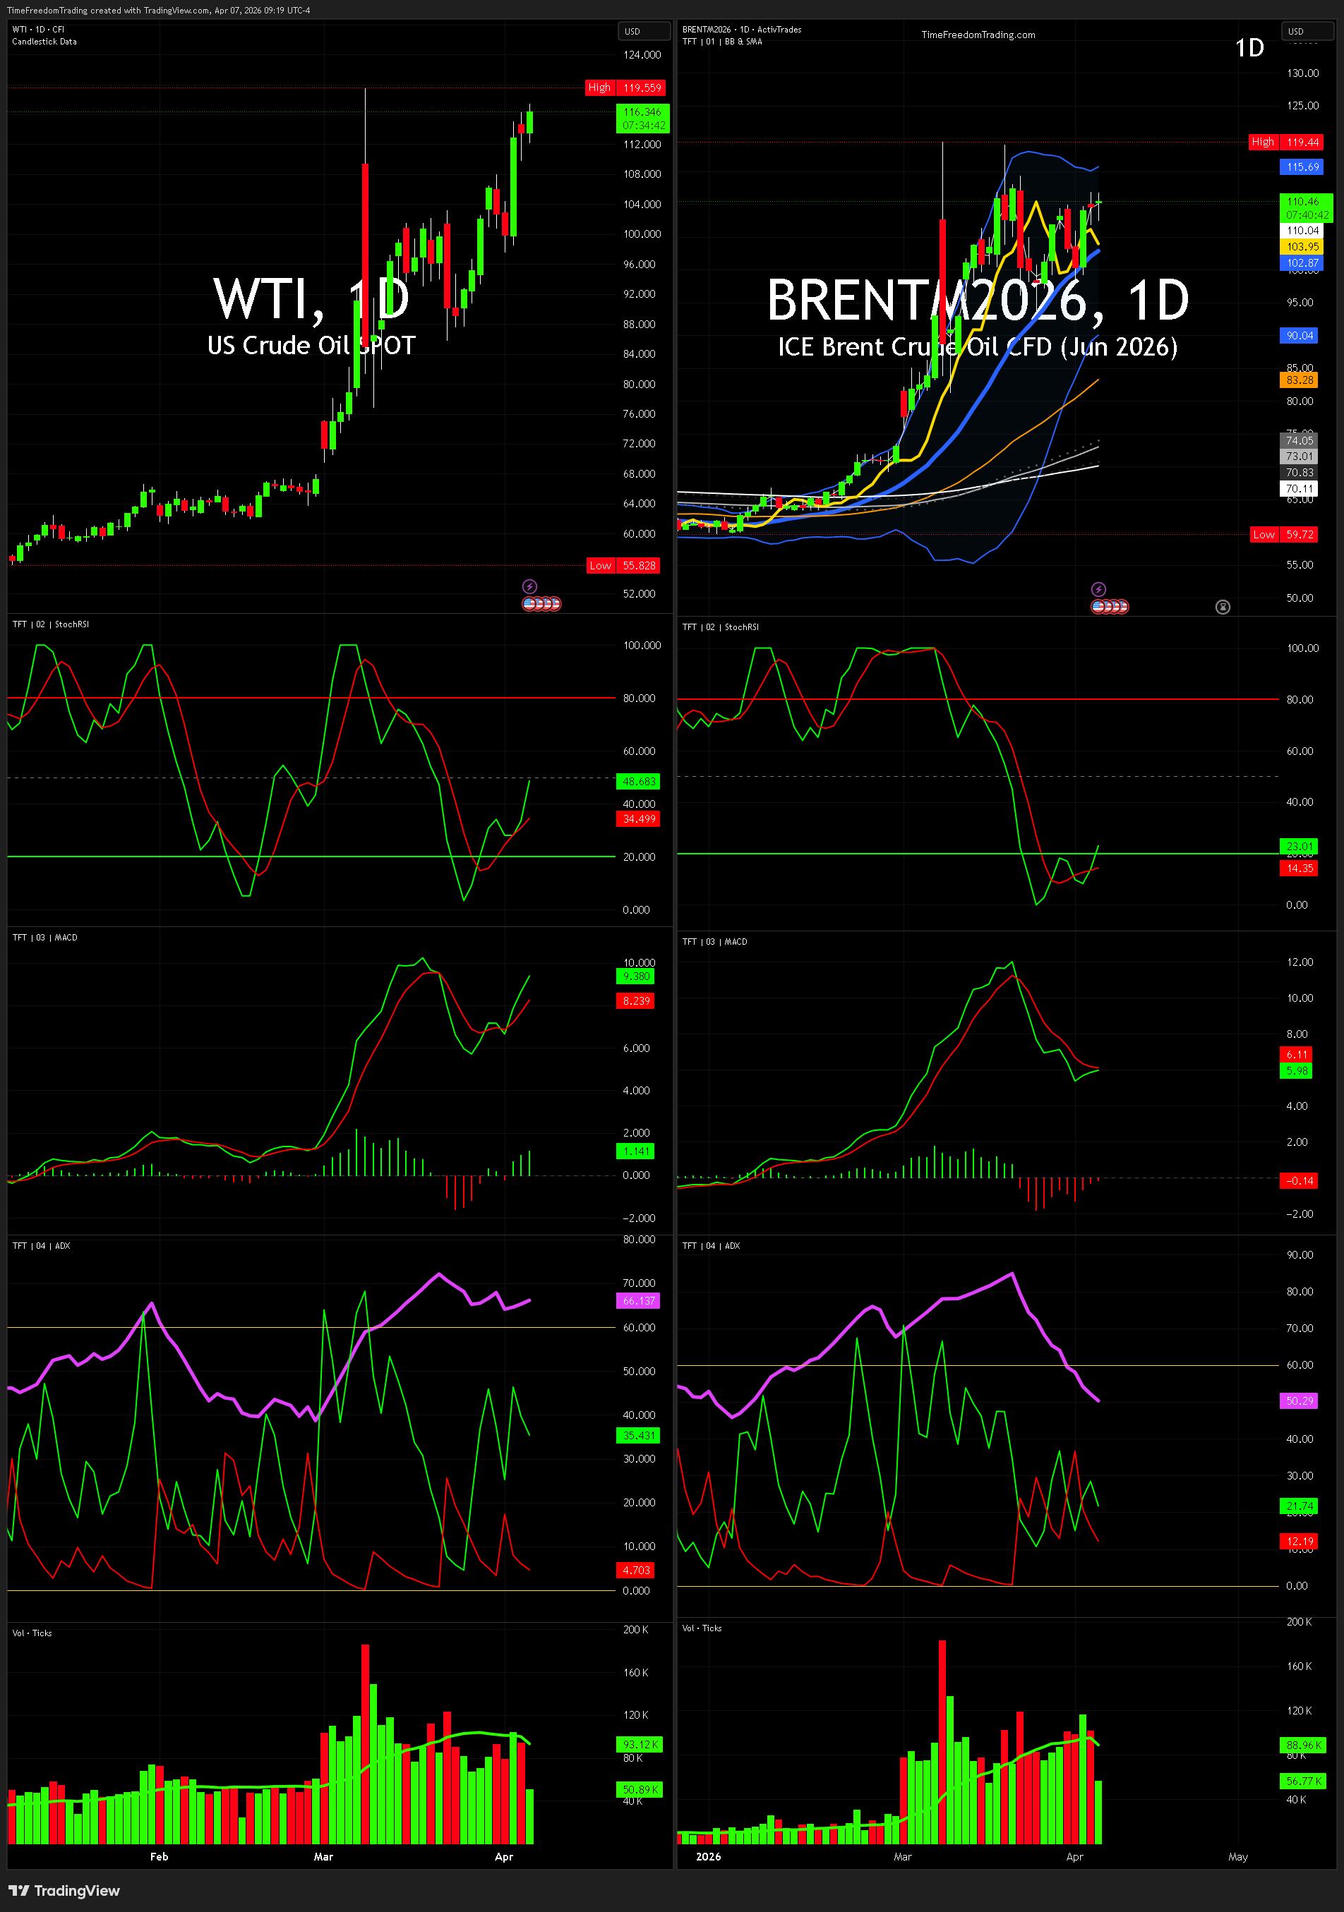Click the red Low 59.72 label on Brent
The image size is (1344, 1912).
pos(1284,535)
